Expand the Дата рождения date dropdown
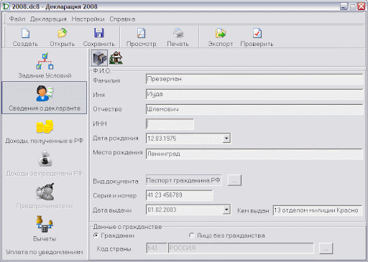Image resolution: width=368 pixels, height=262 pixels. tap(226, 138)
